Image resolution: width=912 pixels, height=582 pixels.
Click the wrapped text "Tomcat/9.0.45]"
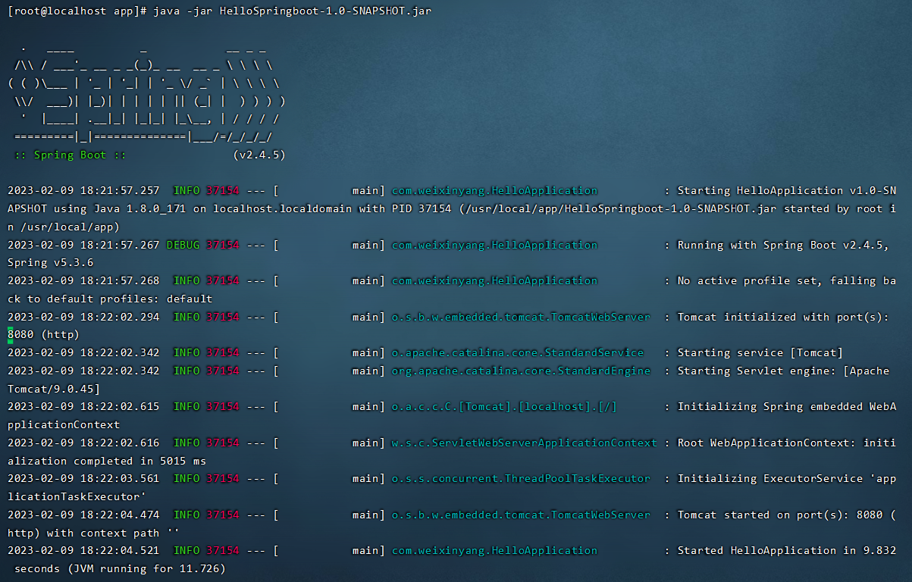(x=54, y=389)
